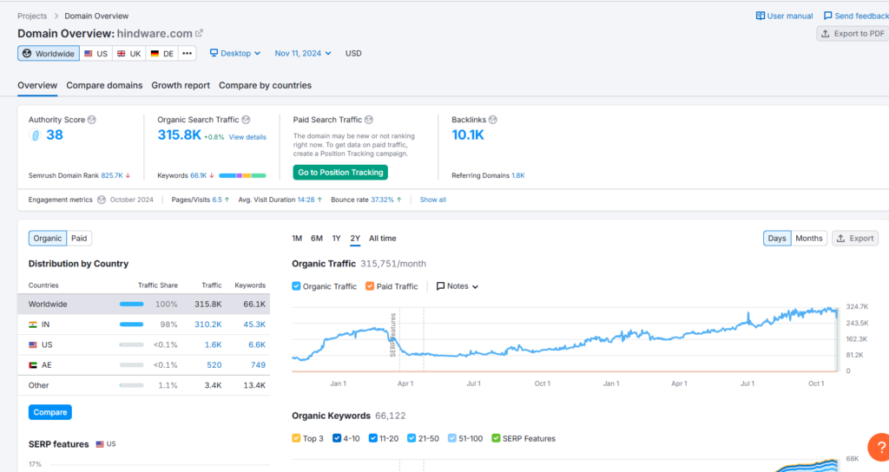The height and width of the screenshot is (472, 889).
Task: Select the UK database button
Action: click(x=128, y=53)
